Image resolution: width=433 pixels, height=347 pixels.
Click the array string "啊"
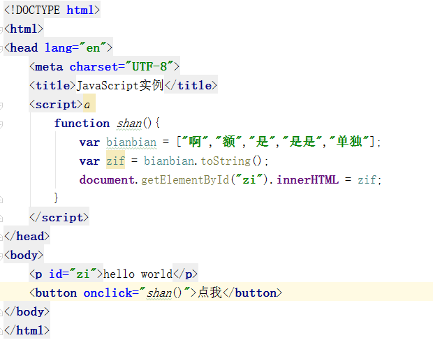click(x=195, y=142)
